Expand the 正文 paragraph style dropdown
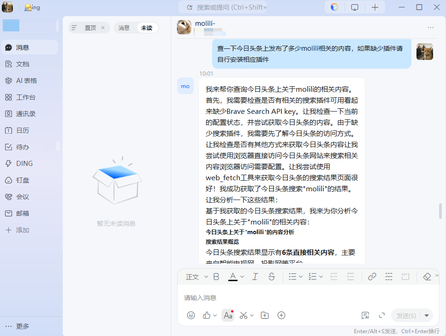Viewport: 446px width, 336px height. [x=196, y=277]
